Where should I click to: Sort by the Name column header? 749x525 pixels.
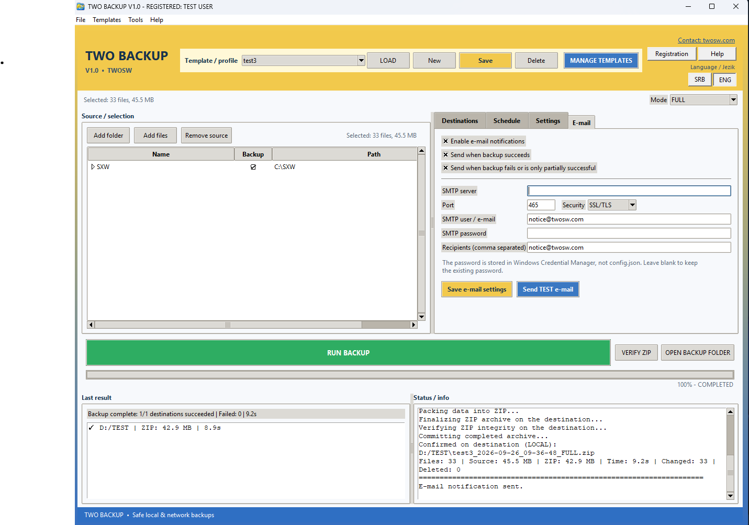(161, 154)
